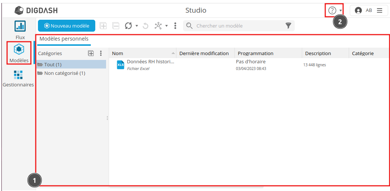Click the Nouveau modèle button
The height and width of the screenshot is (191, 390).
[x=67, y=26]
